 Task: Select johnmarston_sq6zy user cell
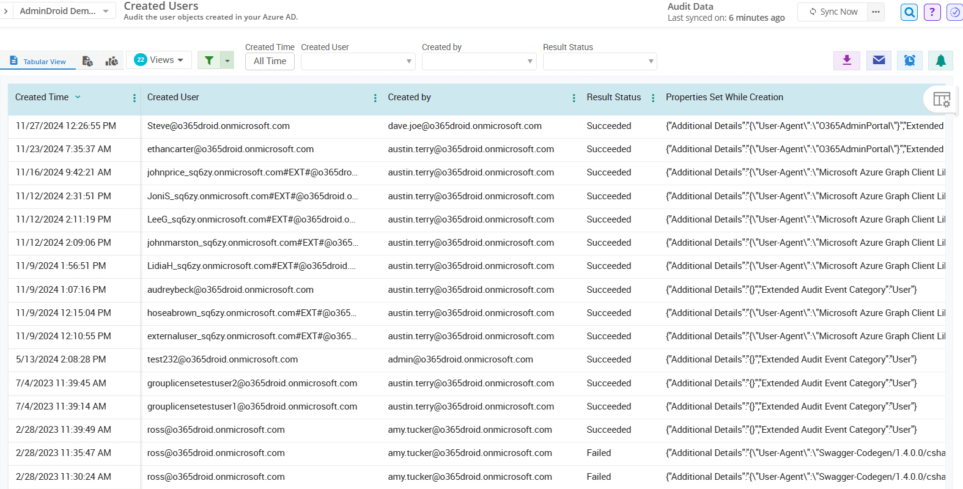point(253,243)
